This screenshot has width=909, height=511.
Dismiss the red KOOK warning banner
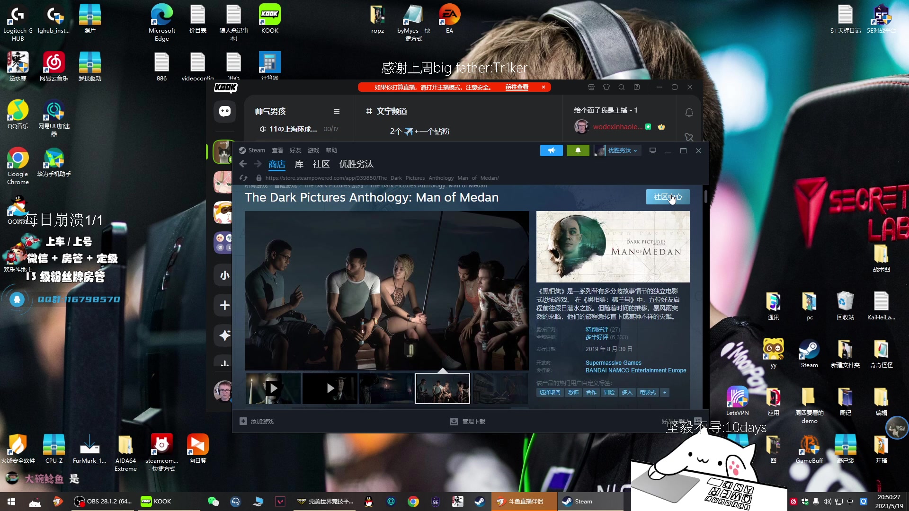click(x=544, y=87)
